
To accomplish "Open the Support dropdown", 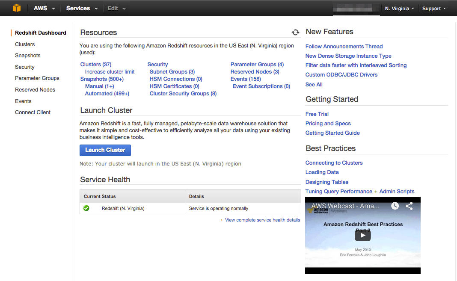I will tap(433, 8).
